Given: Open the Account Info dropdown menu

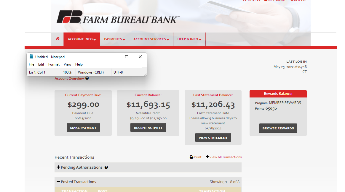Looking at the screenshot, I should tap(82, 39).
